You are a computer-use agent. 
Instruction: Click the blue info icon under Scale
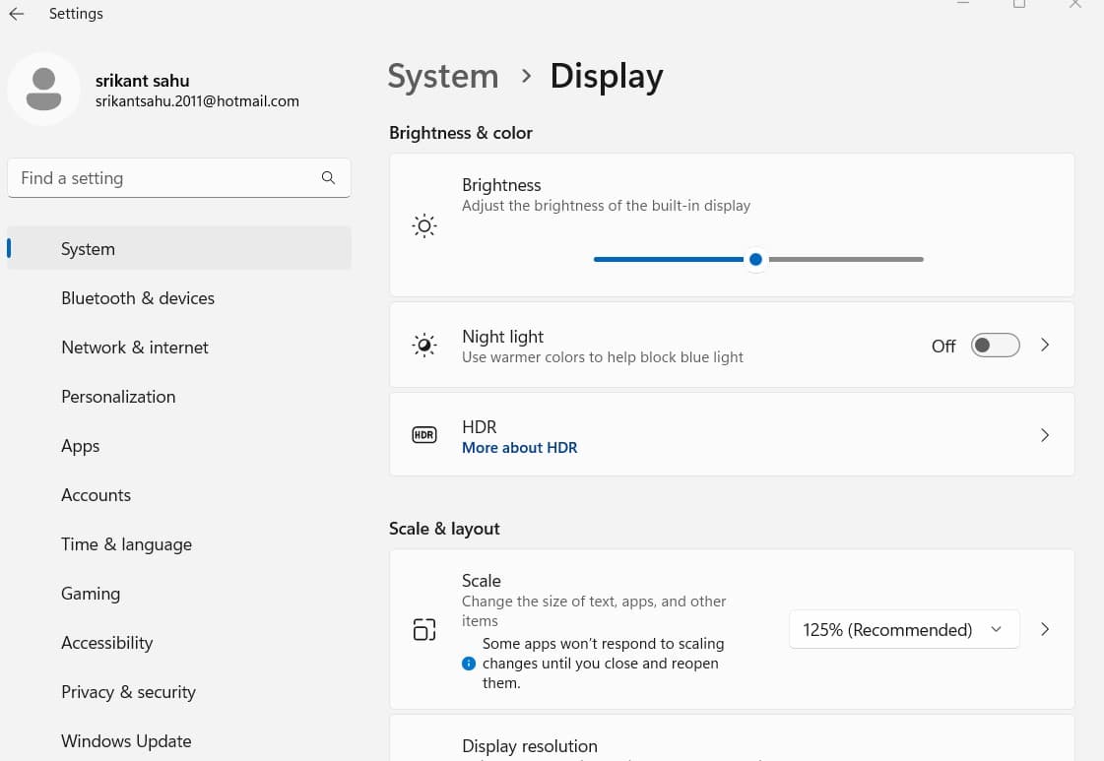coord(469,664)
